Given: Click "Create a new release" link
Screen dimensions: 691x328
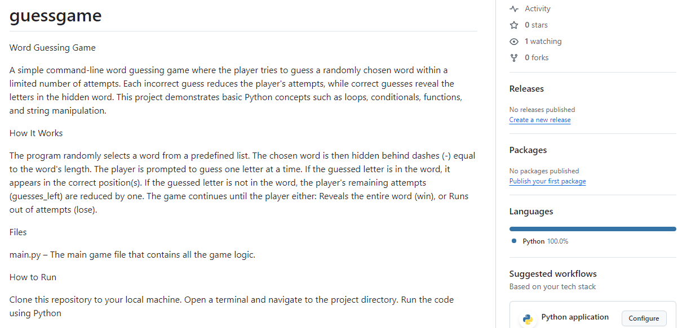Looking at the screenshot, I should point(540,120).
